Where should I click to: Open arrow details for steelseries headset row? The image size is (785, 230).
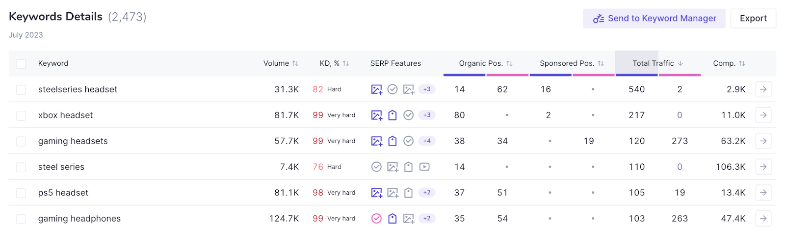pos(763,89)
